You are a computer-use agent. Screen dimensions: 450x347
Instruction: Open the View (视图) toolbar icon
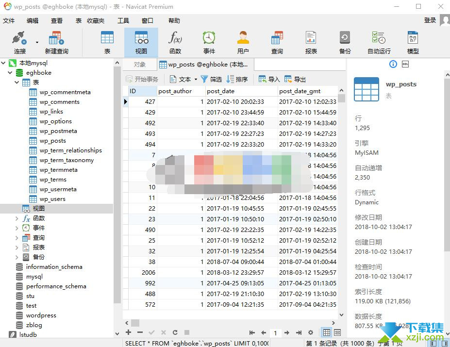(x=141, y=42)
